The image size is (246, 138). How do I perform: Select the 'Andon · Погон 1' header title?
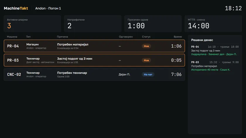[x=48, y=8]
